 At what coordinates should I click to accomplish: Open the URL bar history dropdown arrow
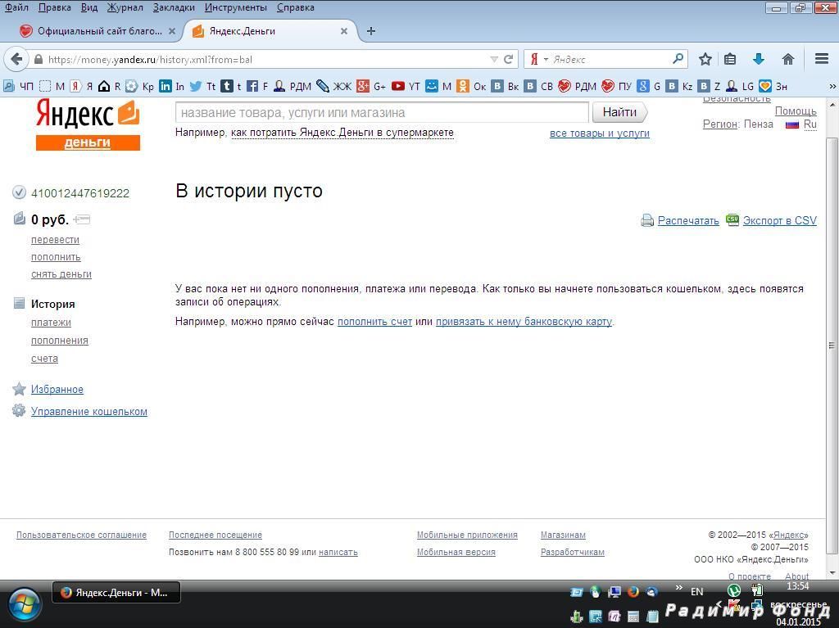click(494, 59)
